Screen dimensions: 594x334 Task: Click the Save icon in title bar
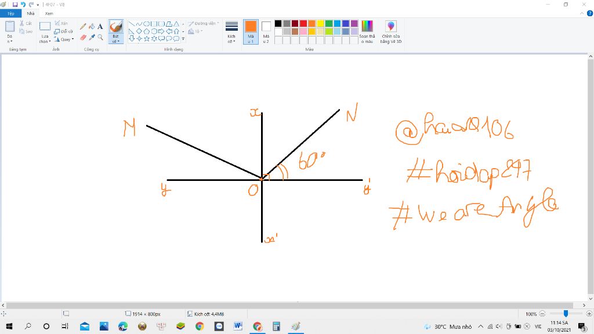point(15,5)
